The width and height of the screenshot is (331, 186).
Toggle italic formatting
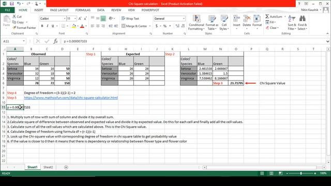pyautogui.click(x=47, y=26)
